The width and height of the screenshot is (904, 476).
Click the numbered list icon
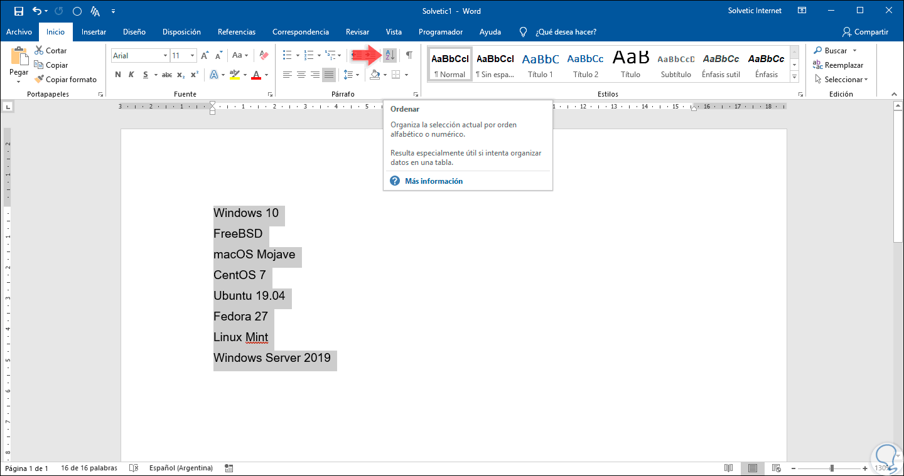click(308, 56)
